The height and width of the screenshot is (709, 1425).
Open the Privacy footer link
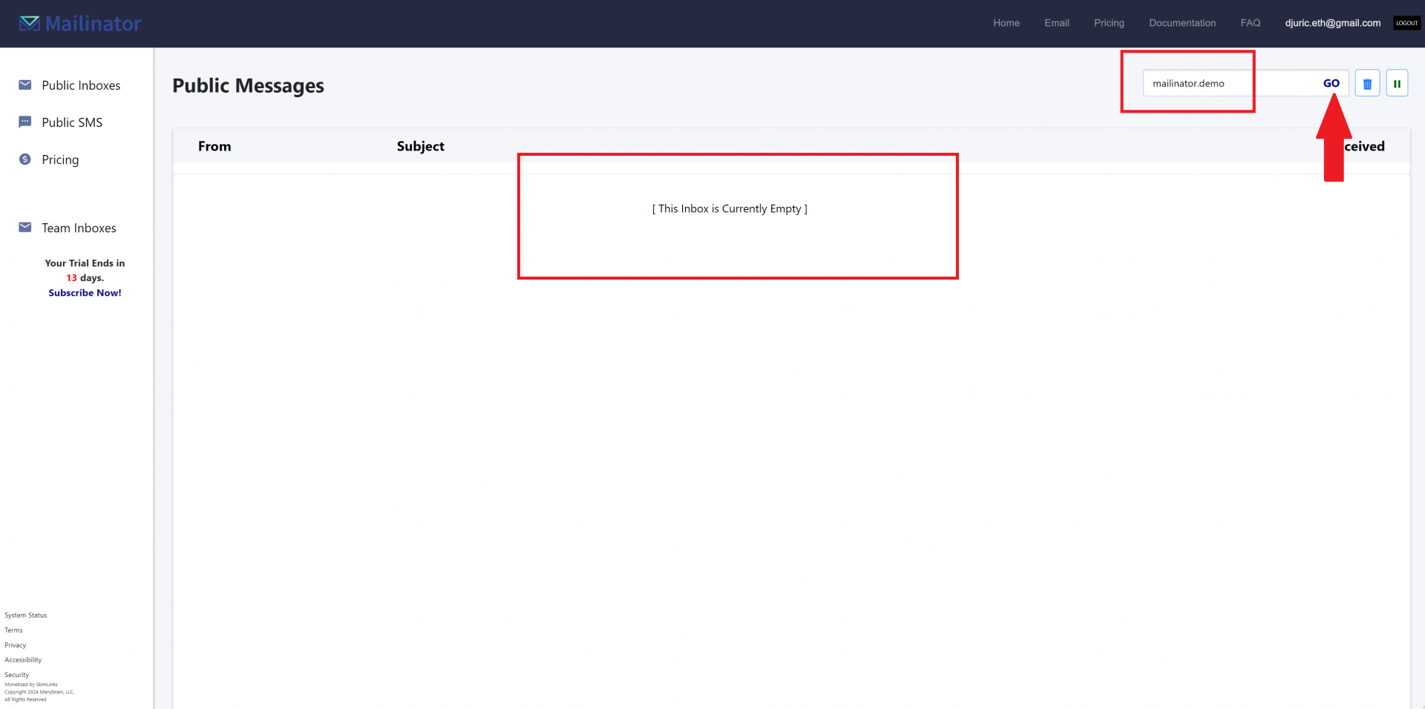coord(15,644)
